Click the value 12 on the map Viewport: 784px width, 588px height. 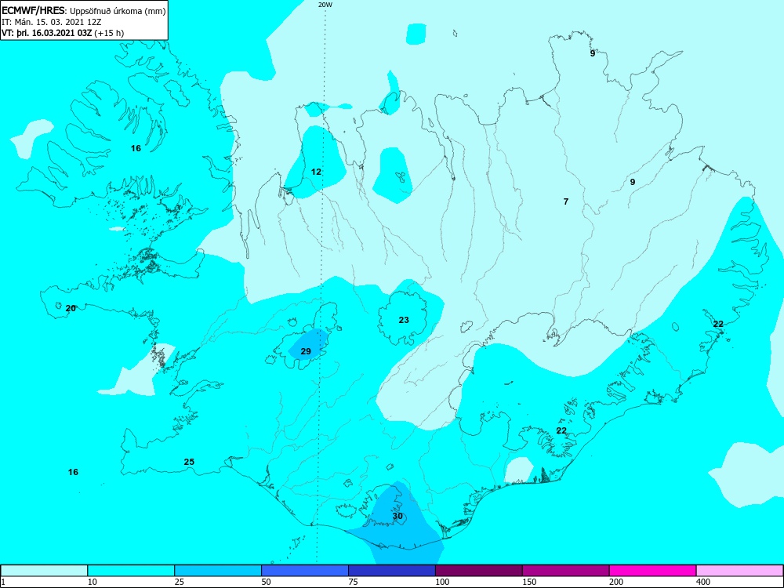point(316,172)
